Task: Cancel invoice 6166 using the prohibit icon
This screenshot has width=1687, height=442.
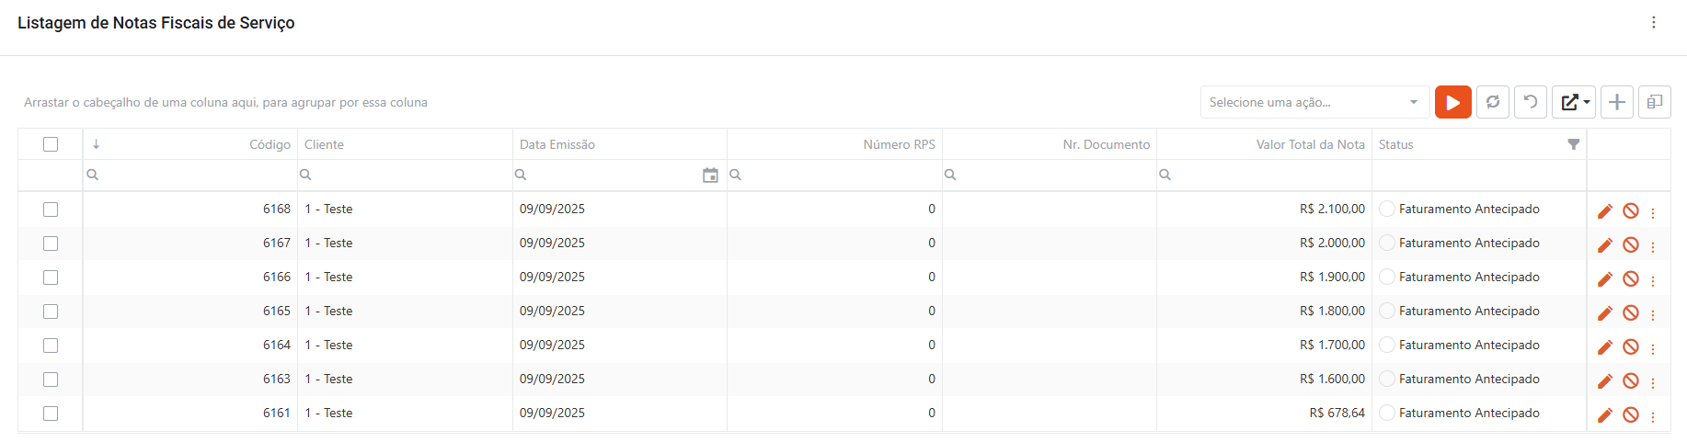Action: [x=1631, y=279]
